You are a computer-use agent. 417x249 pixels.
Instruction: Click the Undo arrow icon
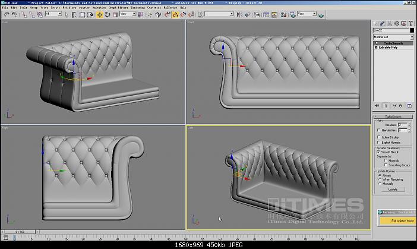pyautogui.click(x=7, y=15)
